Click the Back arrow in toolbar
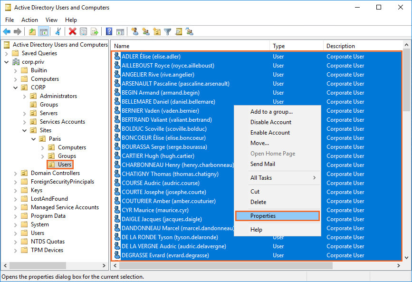This screenshot has height=282, width=412. (7, 32)
